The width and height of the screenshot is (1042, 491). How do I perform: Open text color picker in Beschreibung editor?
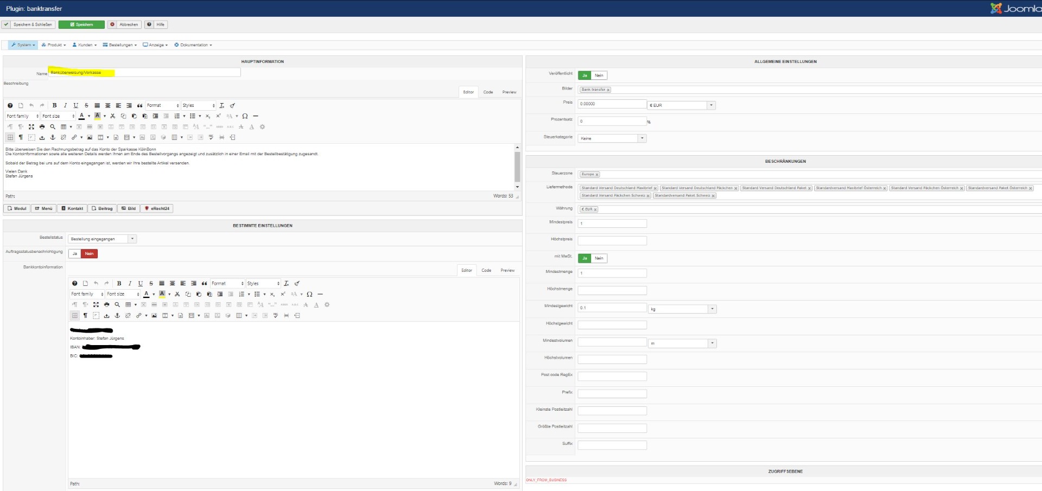(82, 116)
